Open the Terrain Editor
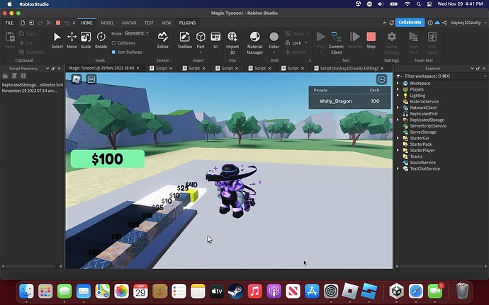Screen dimensions: 489x305 [163, 40]
